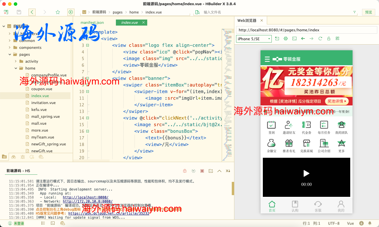This screenshot has width=379, height=227.
Task: Stop the running H5 console process
Action: point(202,171)
